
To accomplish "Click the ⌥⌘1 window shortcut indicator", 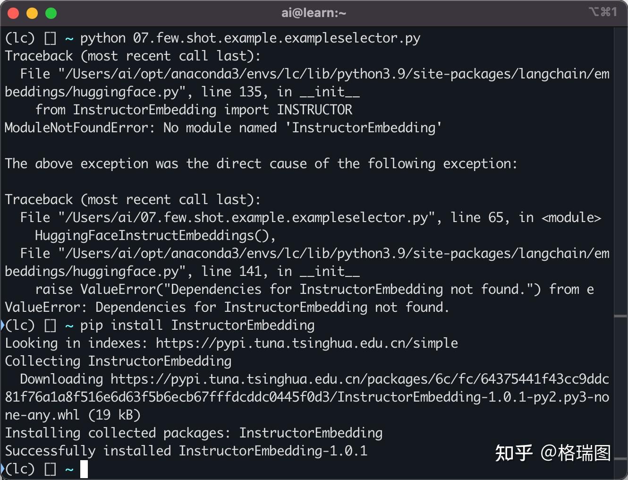I will [603, 12].
